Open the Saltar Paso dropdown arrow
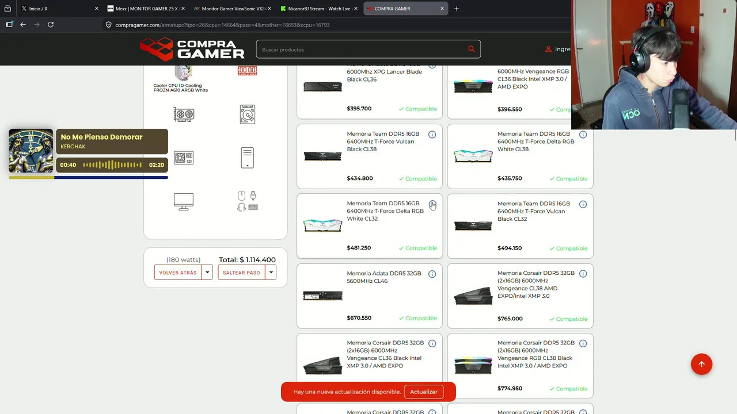Viewport: 737px width, 414px height. (x=271, y=273)
